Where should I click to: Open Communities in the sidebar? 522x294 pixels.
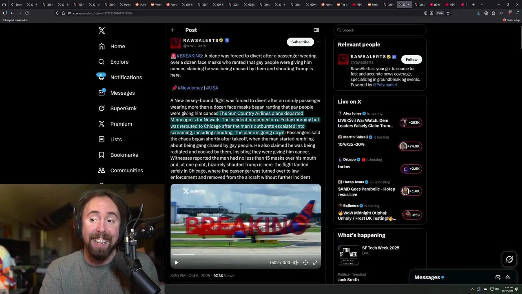pyautogui.click(x=120, y=170)
